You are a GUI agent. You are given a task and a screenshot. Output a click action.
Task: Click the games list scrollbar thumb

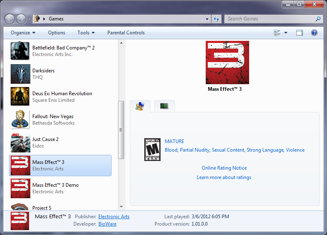tap(121, 130)
